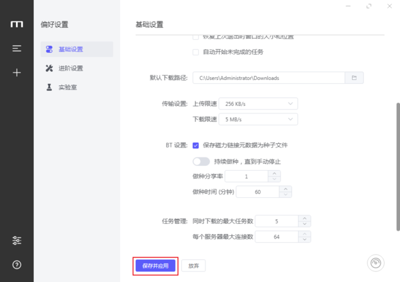Viewport: 400px width, 282px height.
Task: Select 进阶设置 in the sidebar
Action: pyautogui.click(x=70, y=68)
